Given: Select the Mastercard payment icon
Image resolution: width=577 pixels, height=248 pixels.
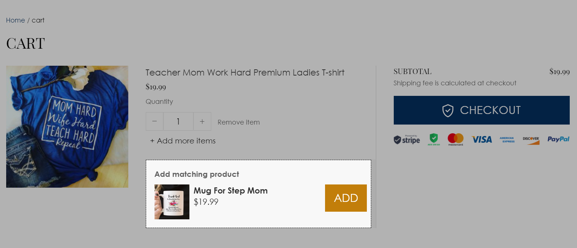Looking at the screenshot, I should [455, 139].
